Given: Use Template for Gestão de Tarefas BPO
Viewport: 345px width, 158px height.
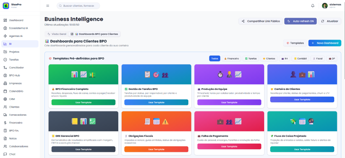Looking at the screenshot, I should [156, 102].
